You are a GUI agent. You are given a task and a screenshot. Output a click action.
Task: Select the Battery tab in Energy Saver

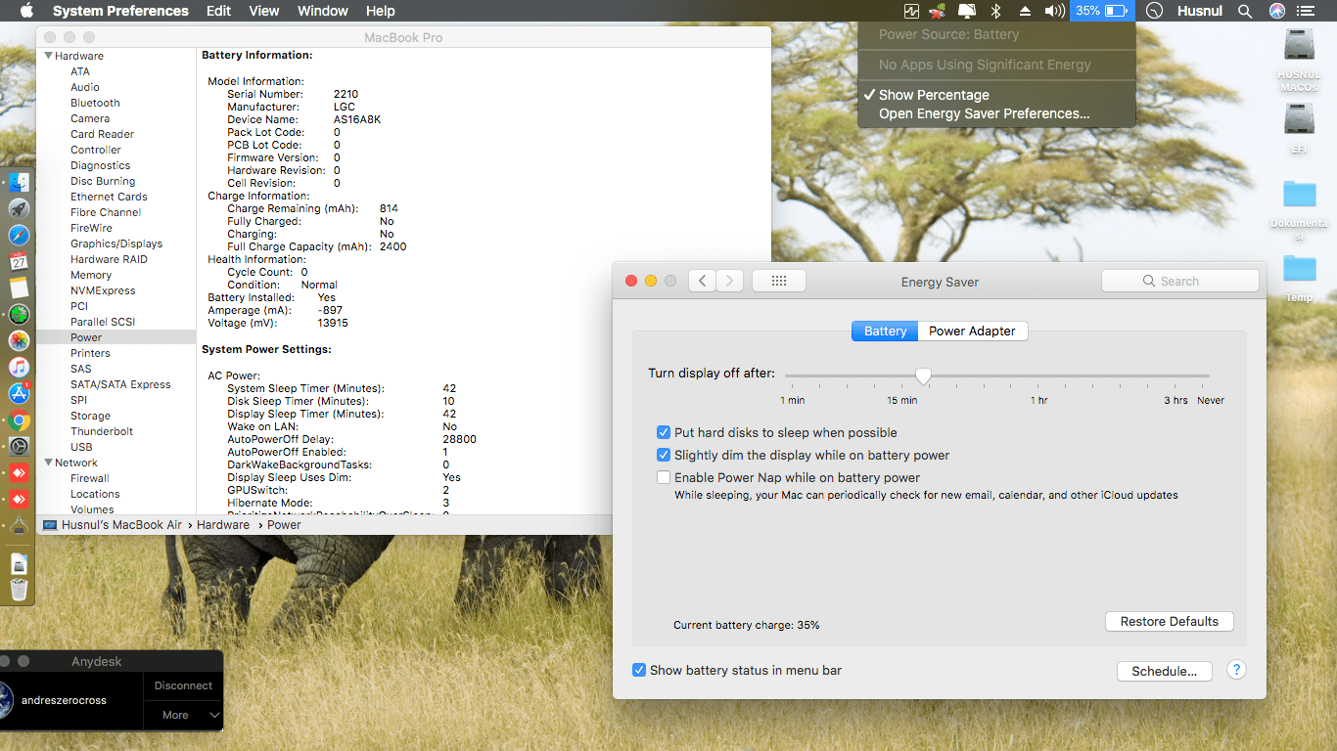click(x=885, y=331)
